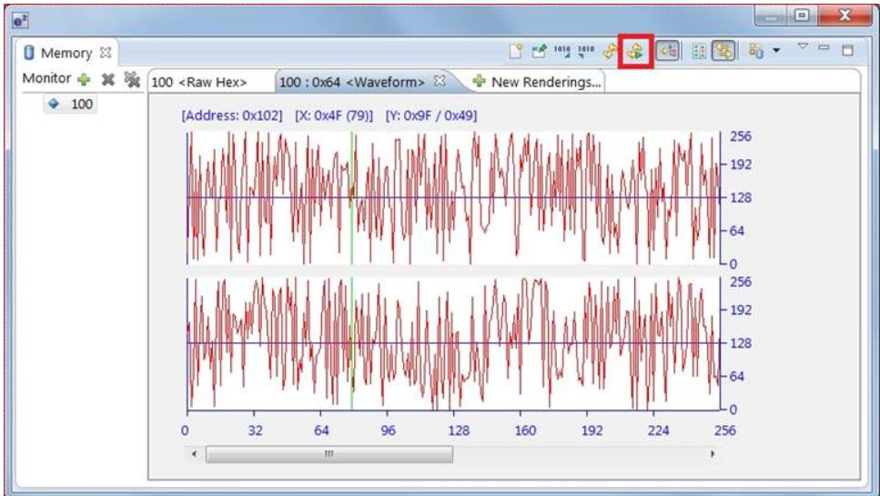This screenshot has height=496, width=880.
Task: Toggle the split rendering pane icon
Action: (x=699, y=51)
